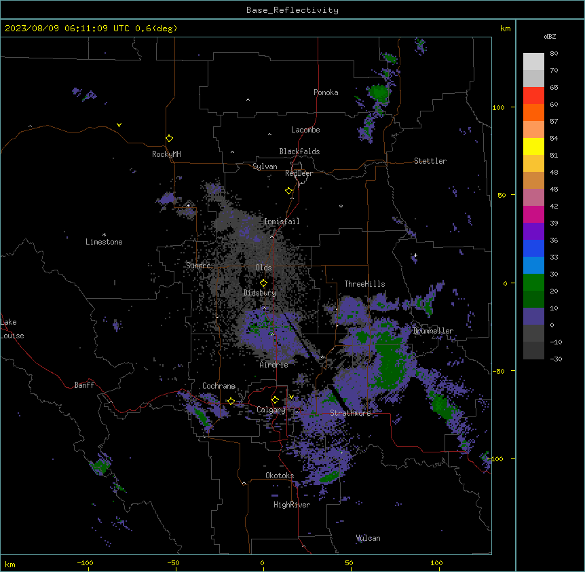Pick the magenta swatch in dBZ legend
This screenshot has width=585, height=572.
533,214
